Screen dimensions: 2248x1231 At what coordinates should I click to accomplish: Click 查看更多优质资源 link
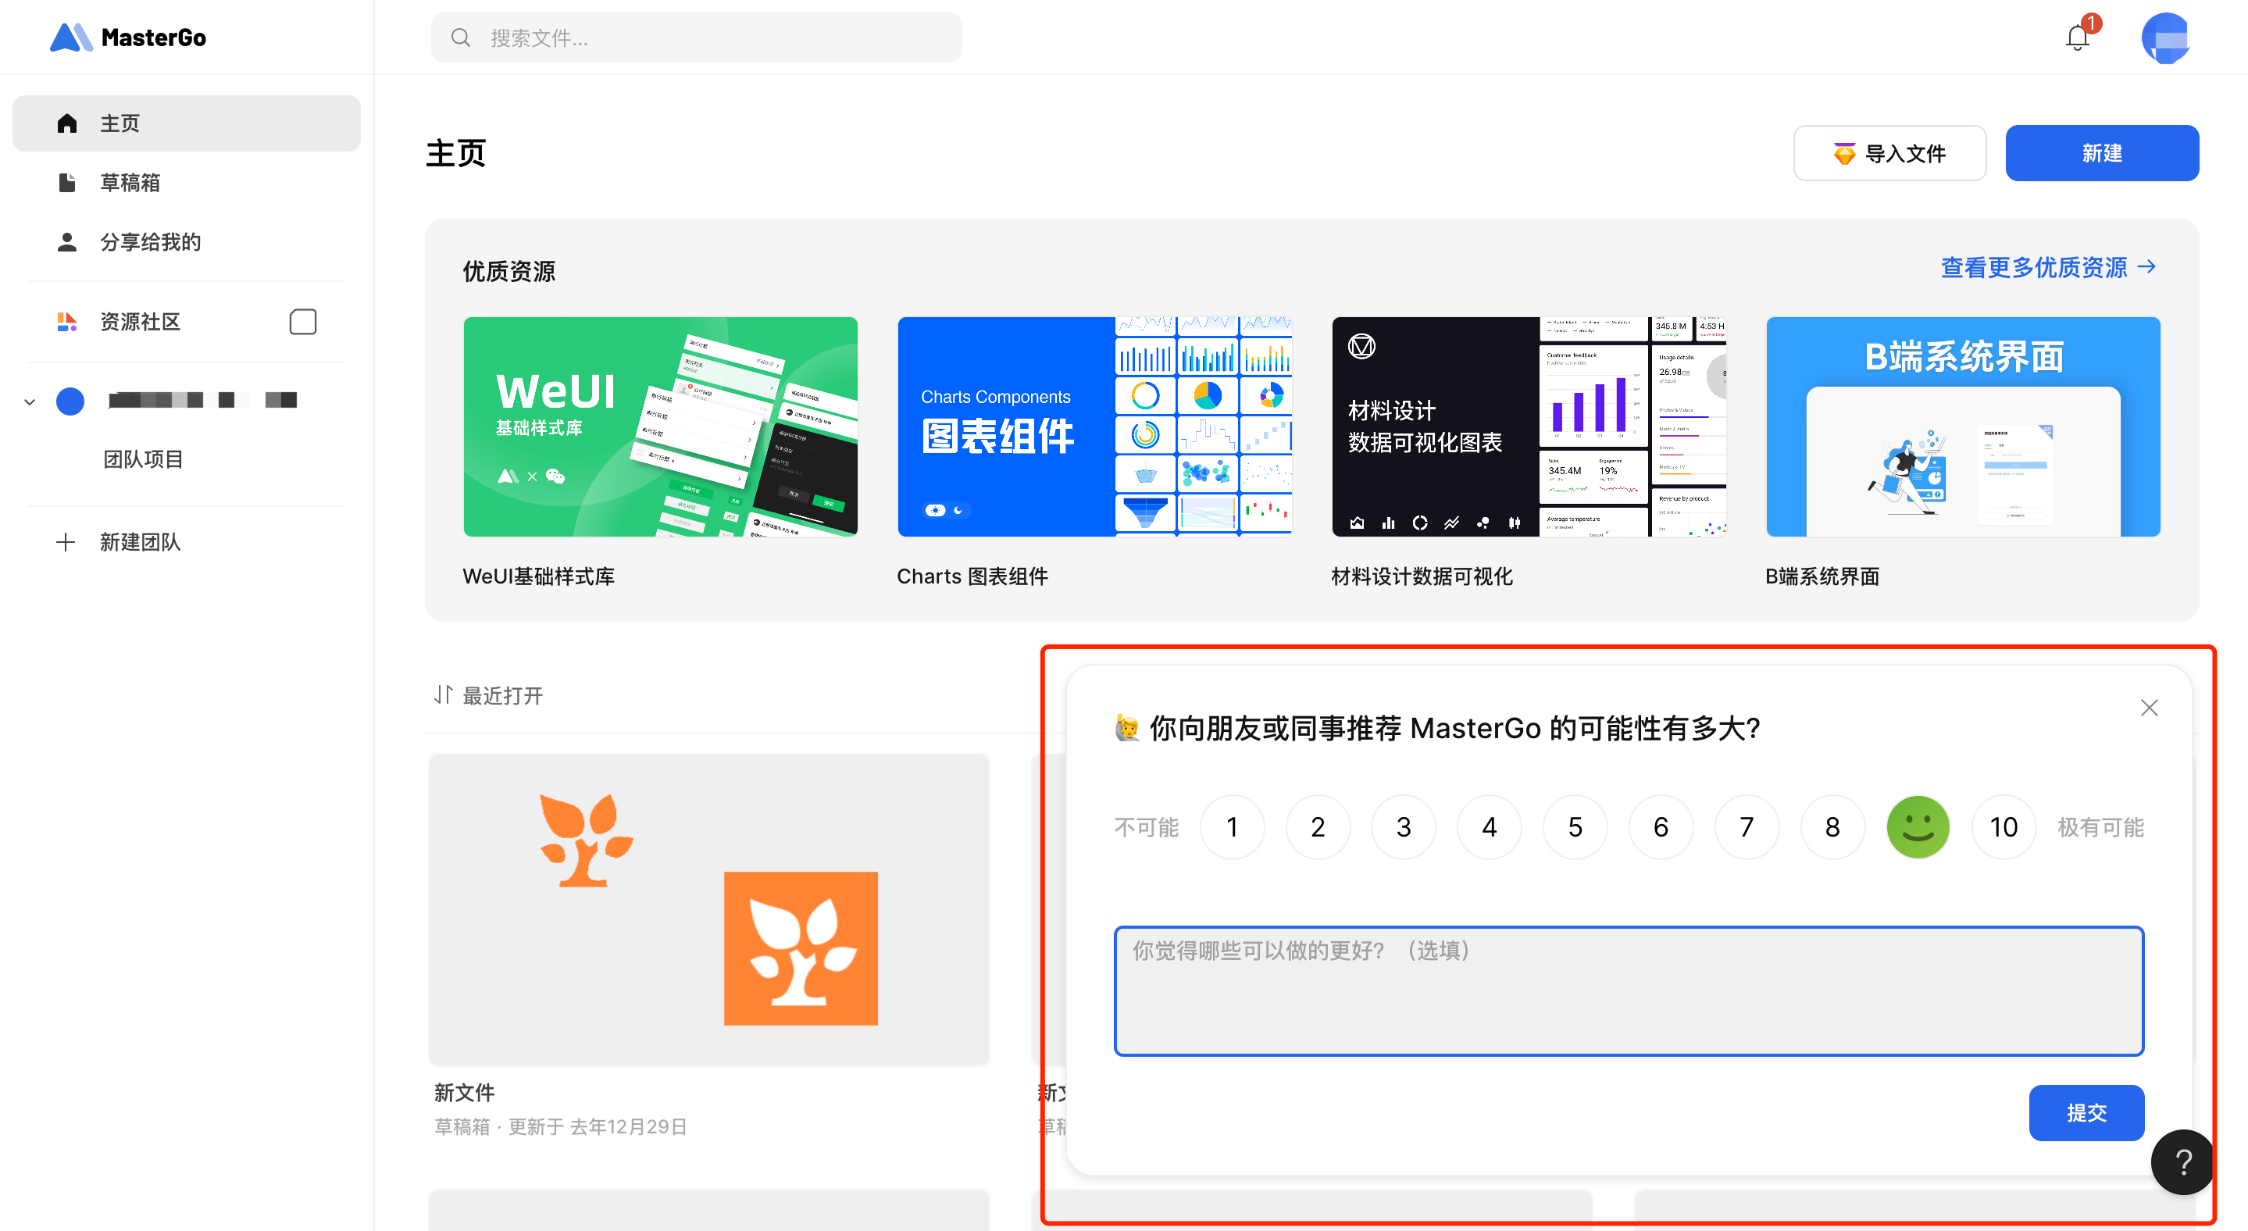[2047, 267]
